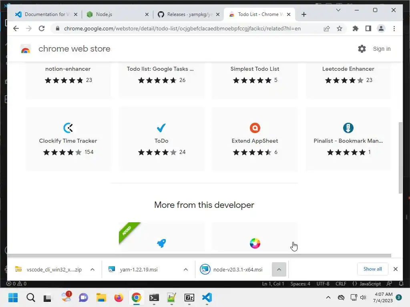Open taskbar Search

pyautogui.click(x=30, y=297)
